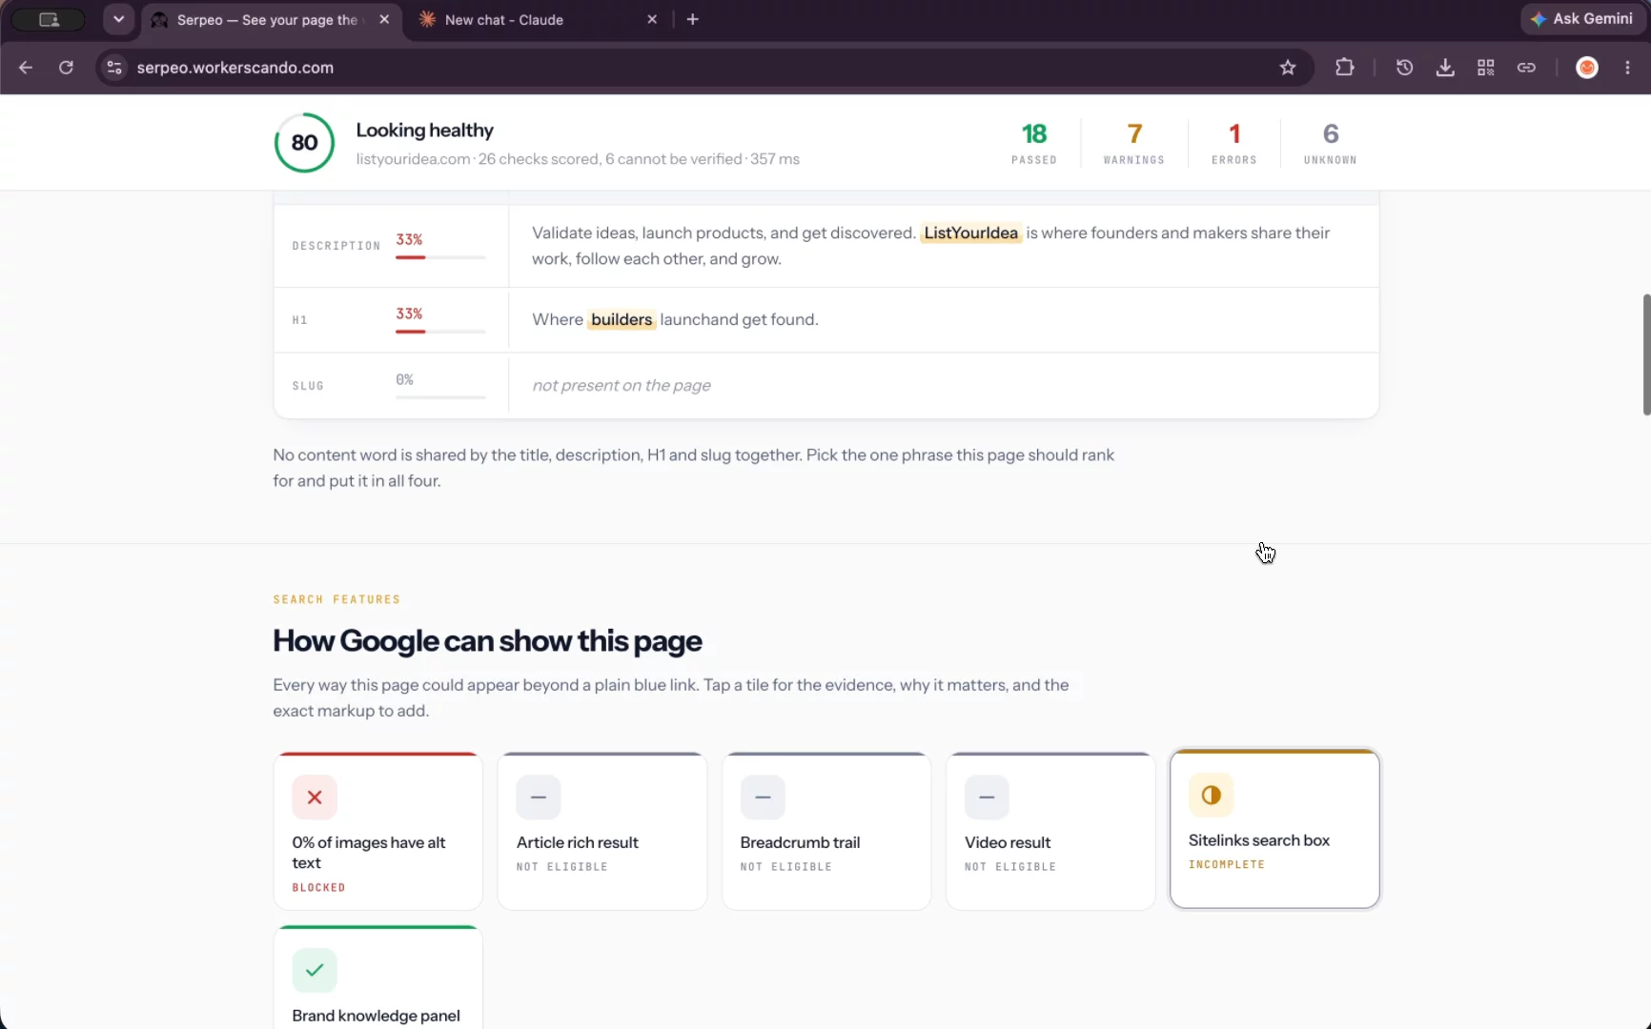Viewport: 1651px width, 1029px height.
Task: Click the page vertical scrollbar thumb
Action: (x=1646, y=354)
